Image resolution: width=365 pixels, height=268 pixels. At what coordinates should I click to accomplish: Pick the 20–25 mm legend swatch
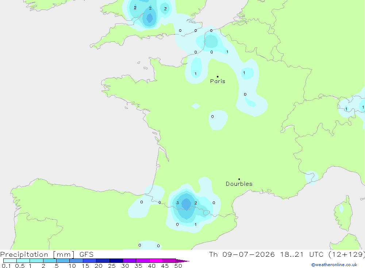click(103, 261)
